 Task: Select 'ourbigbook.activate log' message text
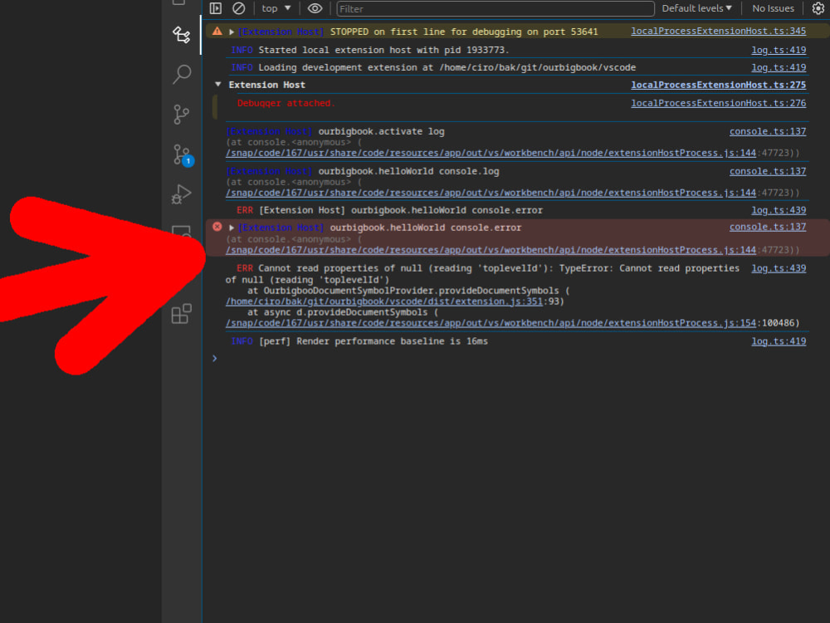click(x=381, y=131)
